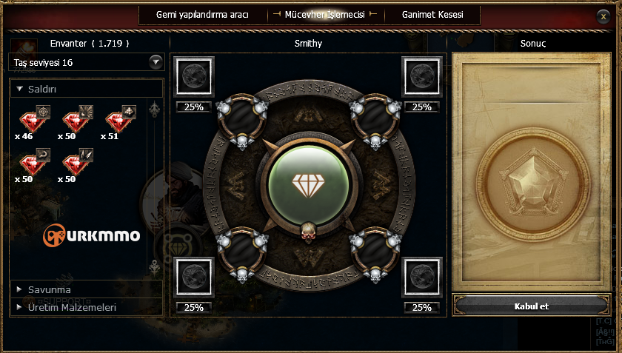
Task: Collapse the Saldırı category
Action: (87, 90)
